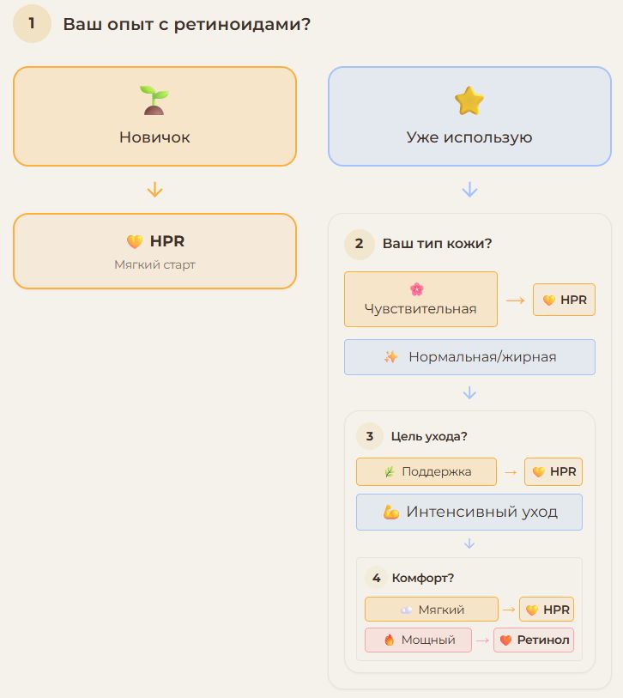Image resolution: width=623 pixels, height=698 pixels.
Task: Select Мощный comfort level
Action: click(418, 640)
